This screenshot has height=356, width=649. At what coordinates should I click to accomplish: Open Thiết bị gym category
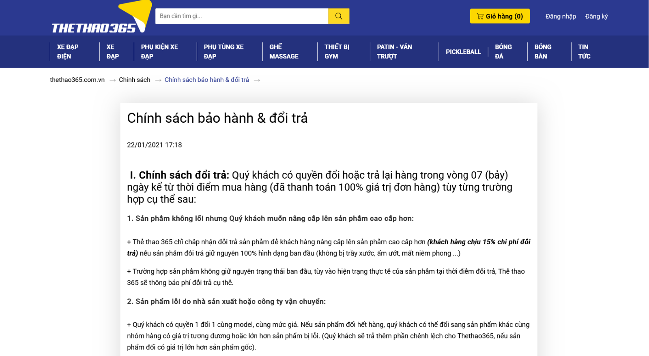(x=337, y=51)
